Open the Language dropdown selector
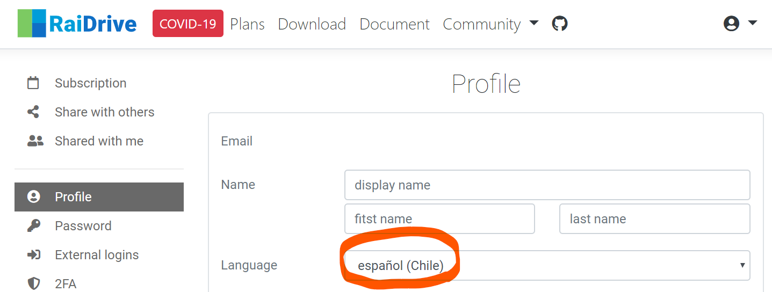 (x=547, y=265)
